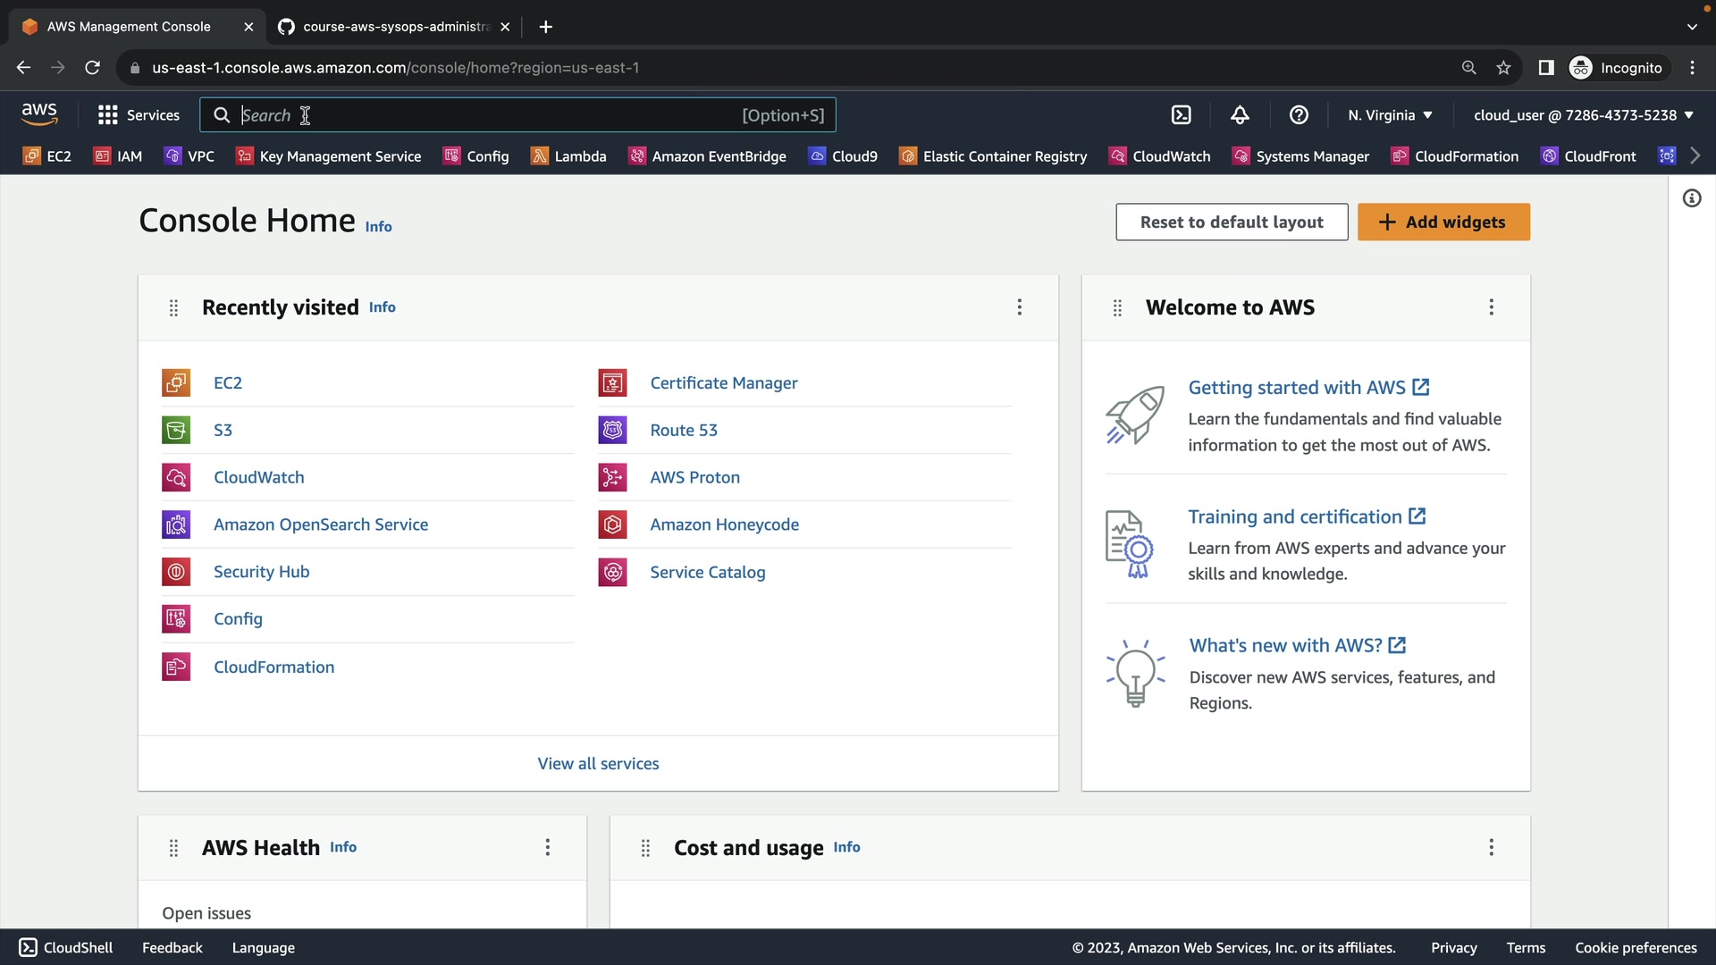Open CloudShell icon in top navigation bar
The image size is (1716, 965).
point(1181,115)
